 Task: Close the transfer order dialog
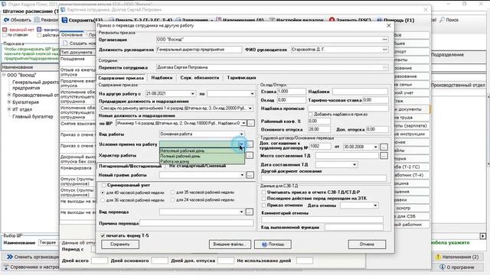tap(389, 25)
